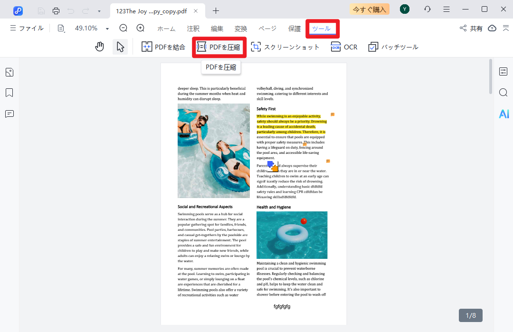Switch to the 注釈 tab

pyautogui.click(x=193, y=28)
